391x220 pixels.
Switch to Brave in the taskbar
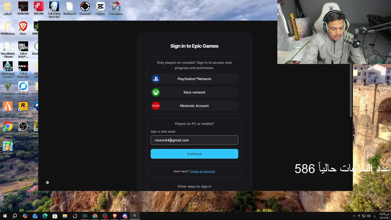(115, 216)
